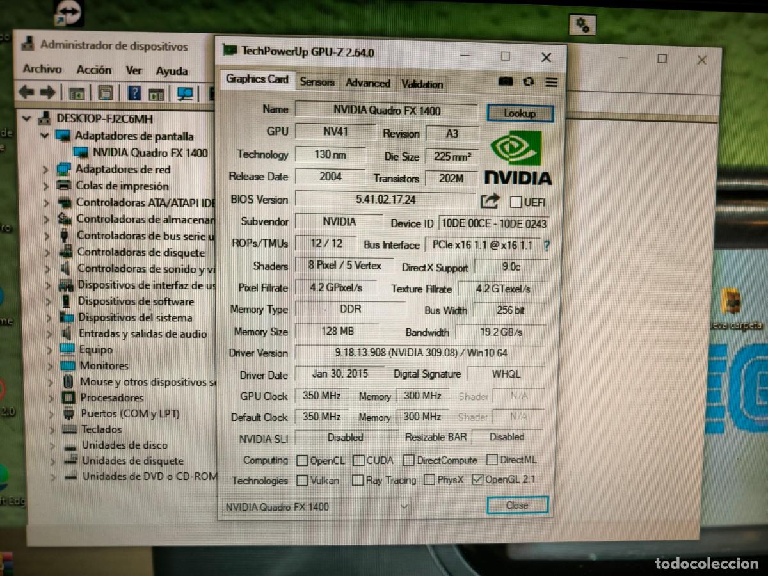
Task: Switch to the Sensors tab
Action: pyautogui.click(x=317, y=82)
